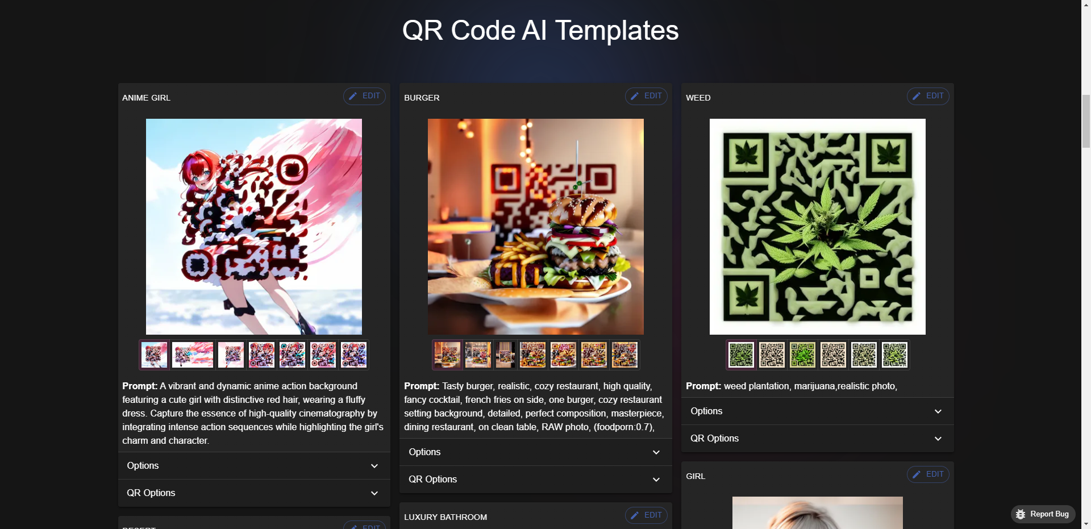This screenshot has width=1091, height=529.
Task: Open the Anime Girl main QR image
Action: (x=254, y=227)
